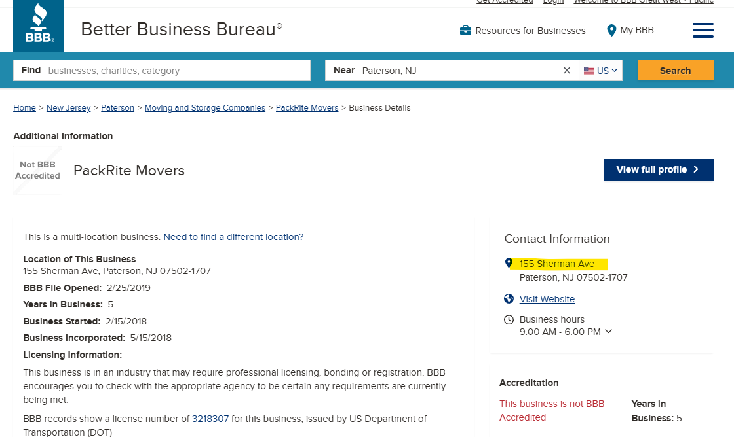The height and width of the screenshot is (437, 734).
Task: Click the 9:00 AM - 6:00 PM hours text
Action: (560, 332)
